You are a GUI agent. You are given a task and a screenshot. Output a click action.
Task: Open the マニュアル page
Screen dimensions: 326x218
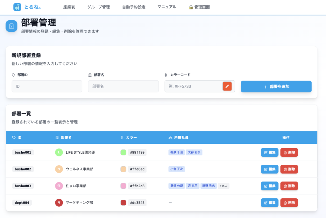[x=167, y=7]
